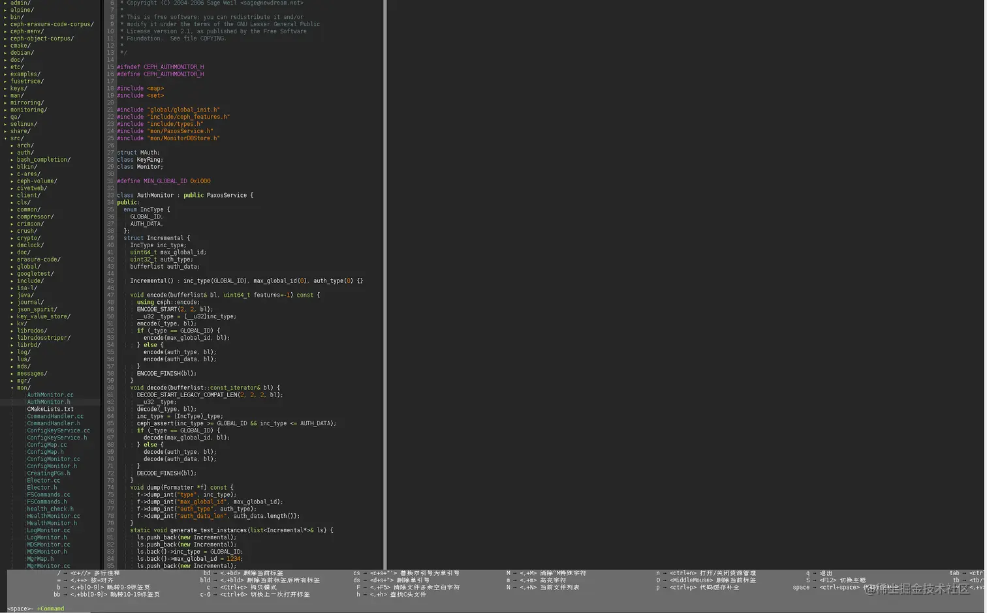
Task: Open LogMonitor.cc file
Action: coord(48,530)
